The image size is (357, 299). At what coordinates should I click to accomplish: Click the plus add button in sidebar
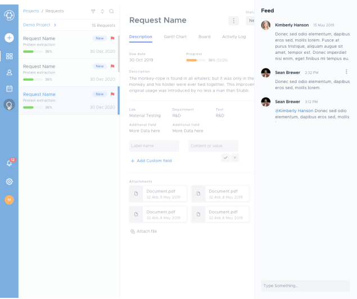(x=9, y=38)
